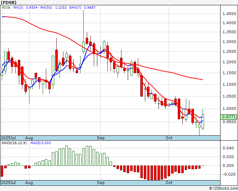The width and height of the screenshot is (238, 191).
Task: Click the 1.3500 price axis label
Action: [x=229, y=32]
